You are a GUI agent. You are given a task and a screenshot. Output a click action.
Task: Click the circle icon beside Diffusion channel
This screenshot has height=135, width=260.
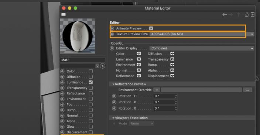point(62,77)
